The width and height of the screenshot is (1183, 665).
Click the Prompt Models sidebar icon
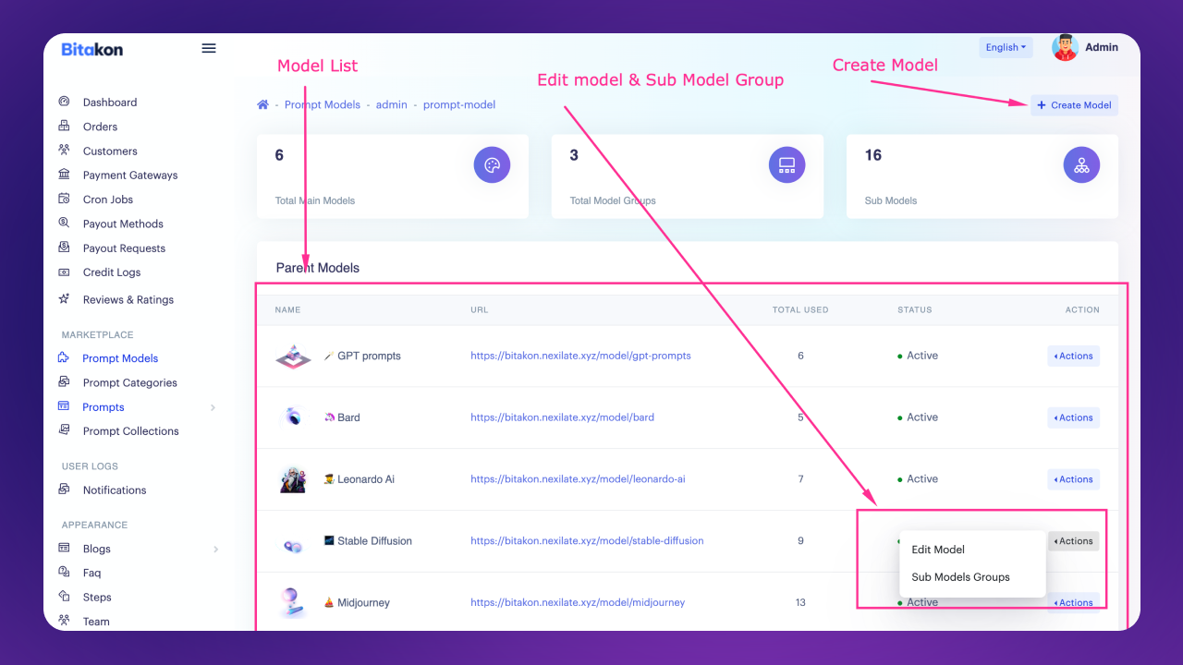click(x=64, y=357)
